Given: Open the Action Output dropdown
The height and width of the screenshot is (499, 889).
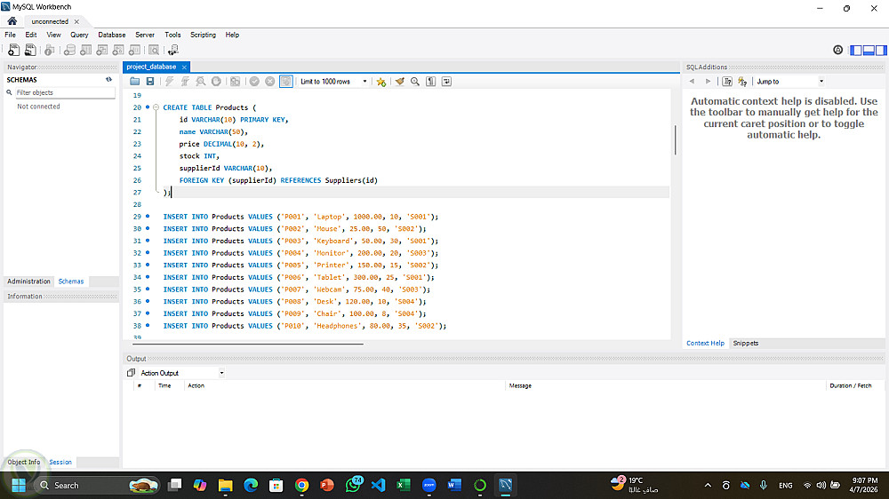Looking at the screenshot, I should (221, 373).
